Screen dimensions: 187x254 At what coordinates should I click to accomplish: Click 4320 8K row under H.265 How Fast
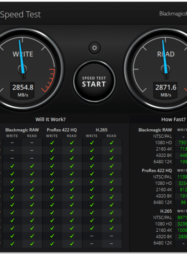164,237
